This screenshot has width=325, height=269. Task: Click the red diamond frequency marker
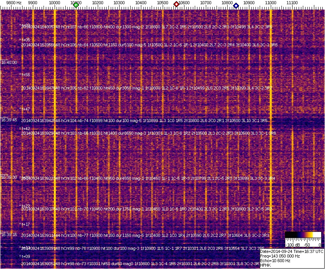click(x=176, y=4)
